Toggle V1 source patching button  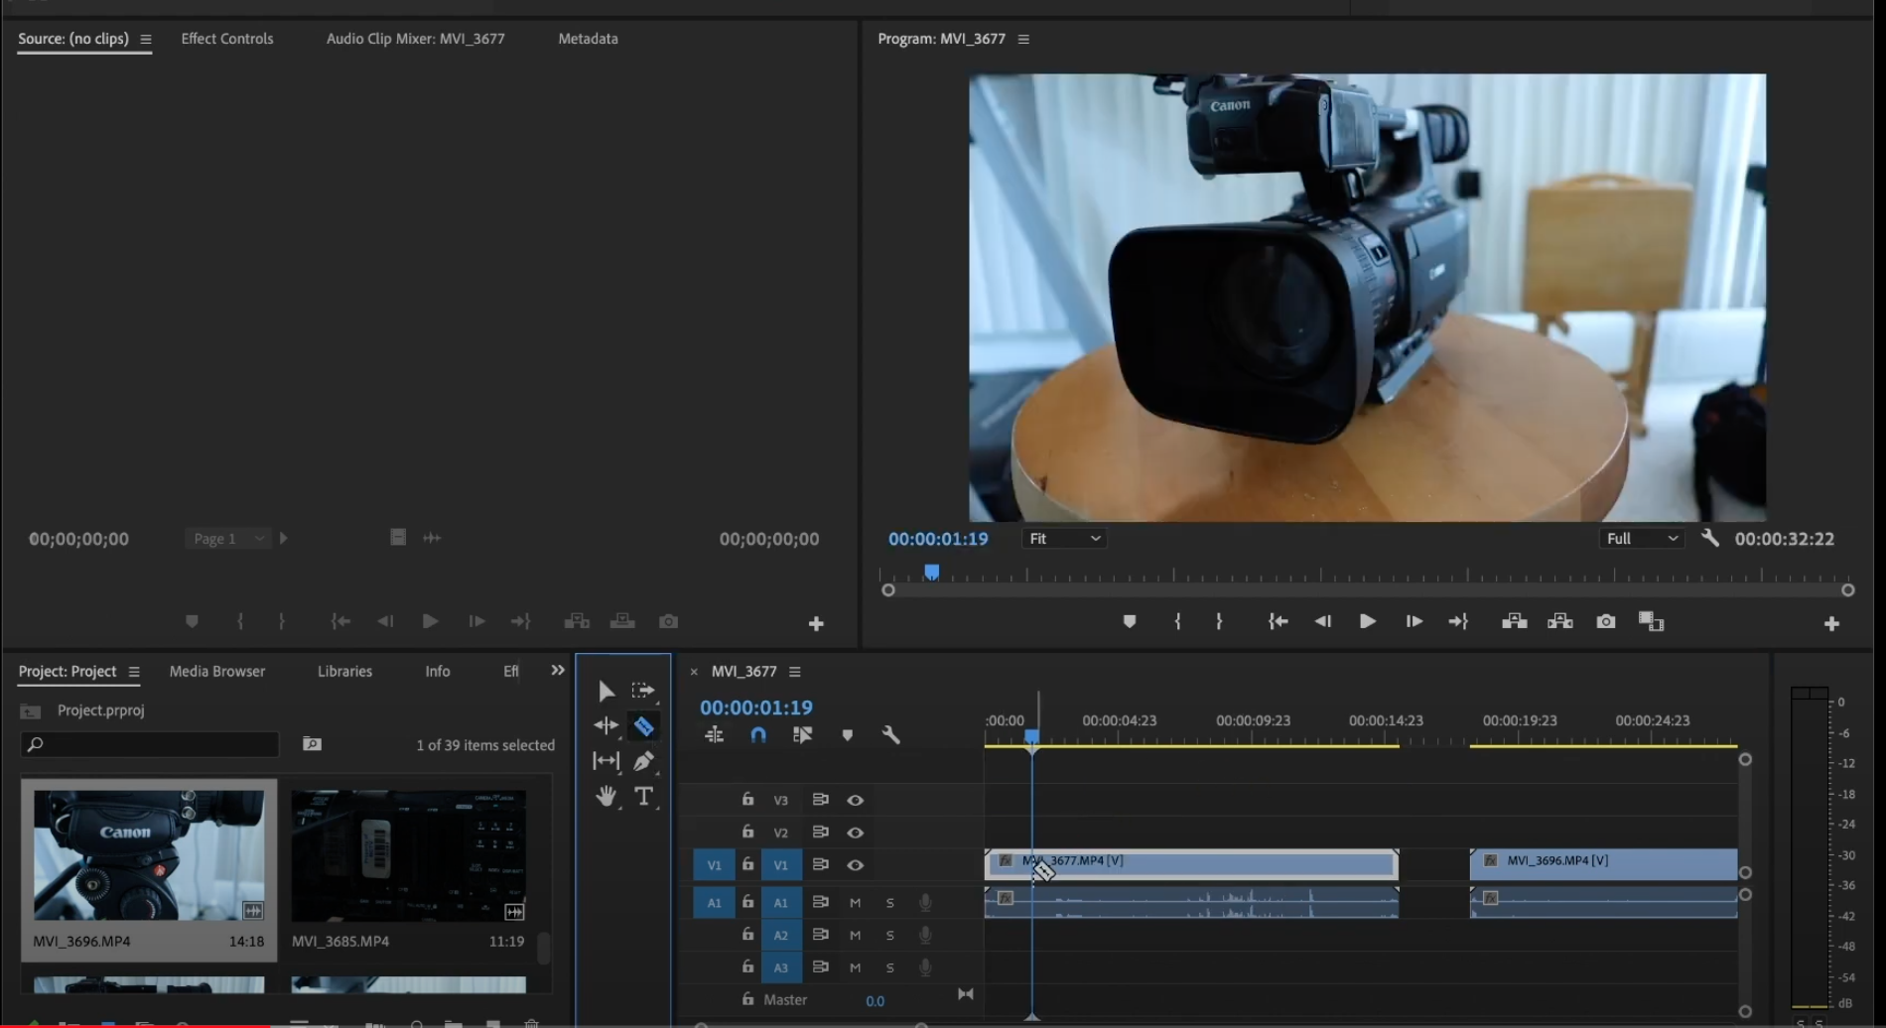point(714,865)
